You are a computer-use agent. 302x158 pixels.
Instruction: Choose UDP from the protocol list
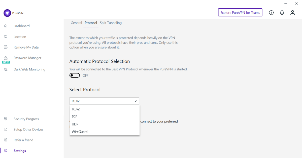coord(105,124)
